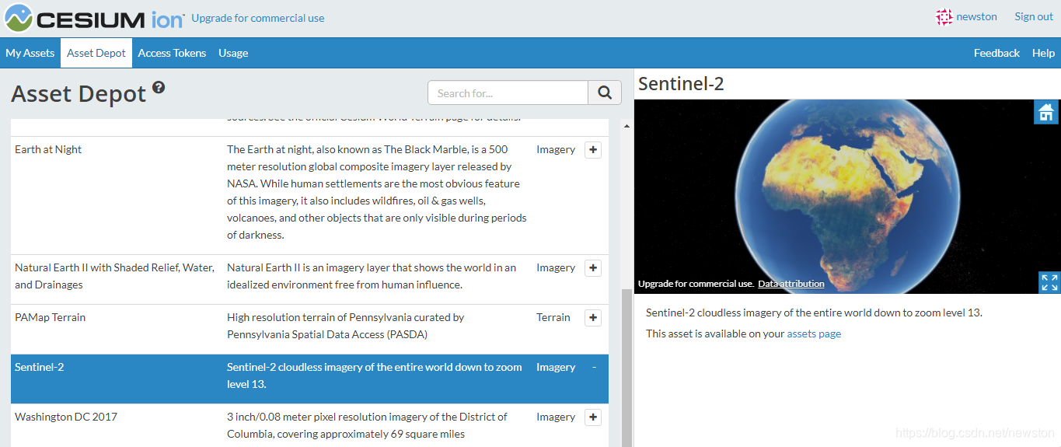
Task: Click the scrollbar up arrow
Action: (626, 126)
